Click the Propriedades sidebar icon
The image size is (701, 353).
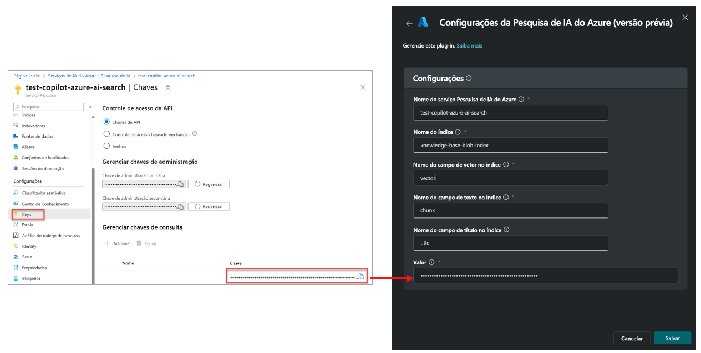coord(16,268)
